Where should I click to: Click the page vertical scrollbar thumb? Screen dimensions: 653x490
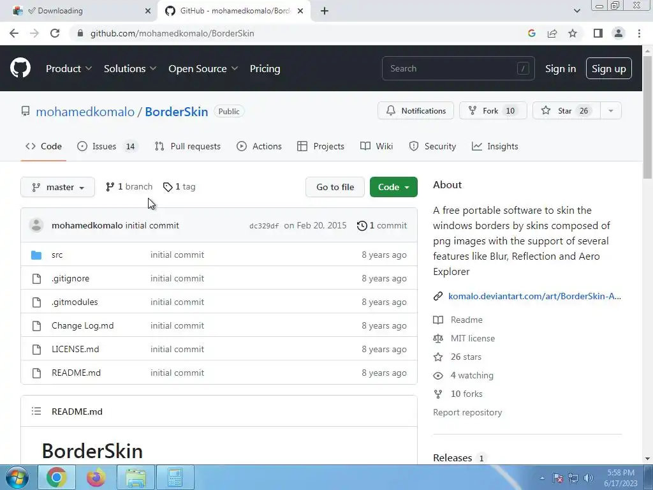coord(648,117)
